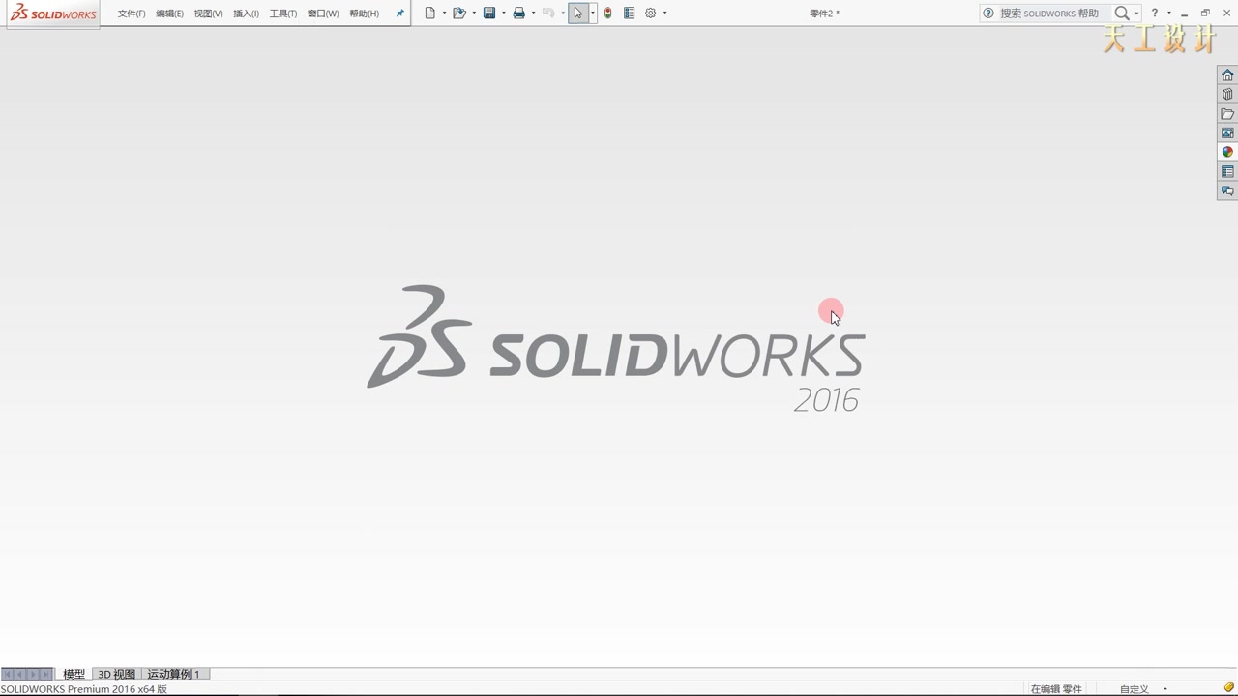Switch to the 3D 视图 tab

pyautogui.click(x=116, y=674)
